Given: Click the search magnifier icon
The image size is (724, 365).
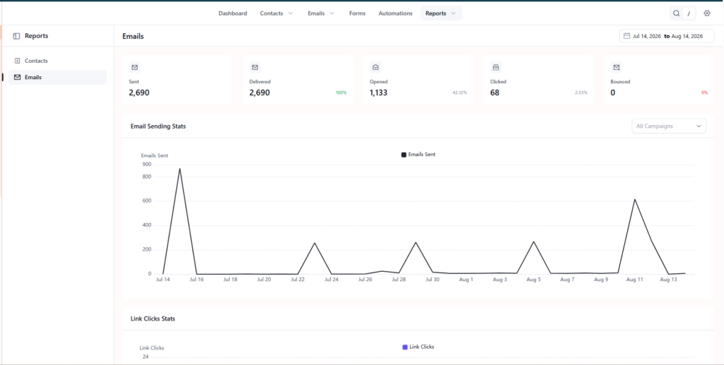Looking at the screenshot, I should [x=676, y=13].
